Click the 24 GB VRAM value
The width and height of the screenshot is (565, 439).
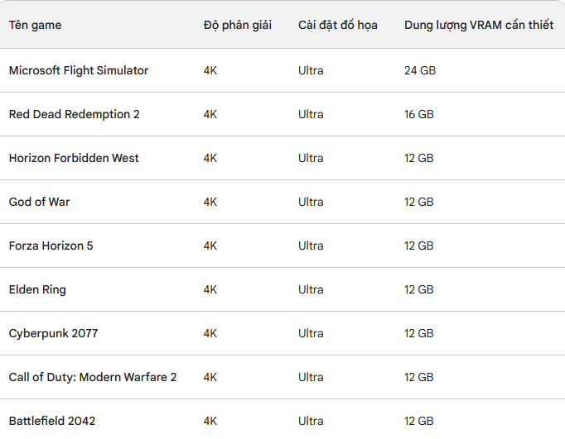pos(420,70)
